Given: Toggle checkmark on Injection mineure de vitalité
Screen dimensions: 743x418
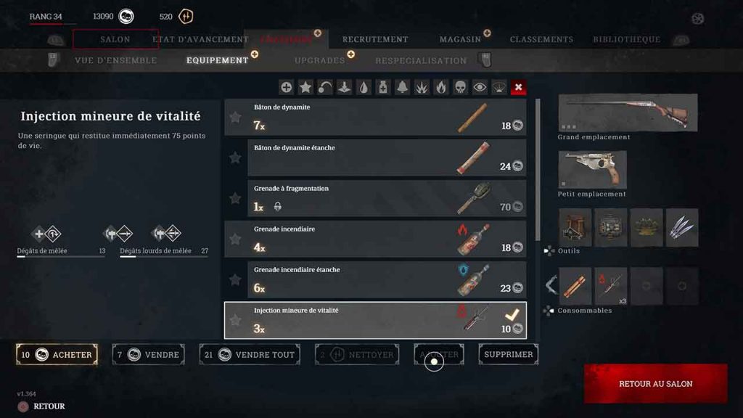Looking at the screenshot, I should [x=512, y=314].
